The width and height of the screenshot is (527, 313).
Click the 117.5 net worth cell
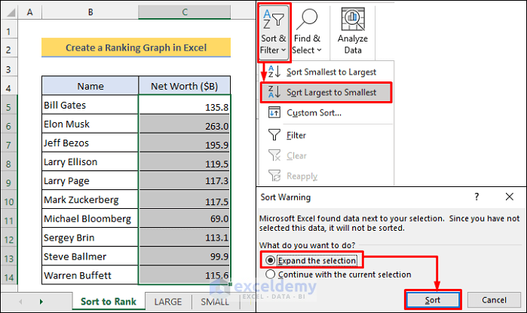click(x=185, y=199)
